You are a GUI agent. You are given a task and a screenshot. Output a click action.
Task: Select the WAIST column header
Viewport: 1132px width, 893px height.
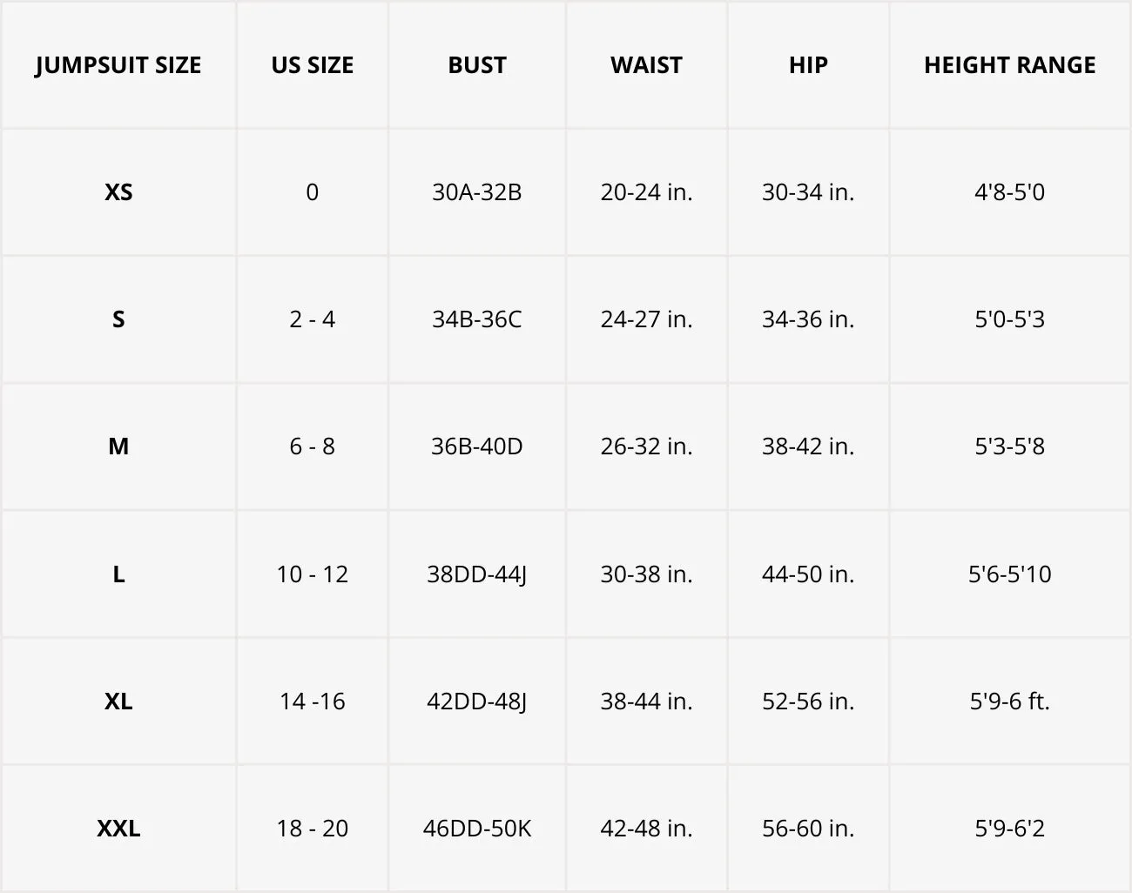click(646, 65)
